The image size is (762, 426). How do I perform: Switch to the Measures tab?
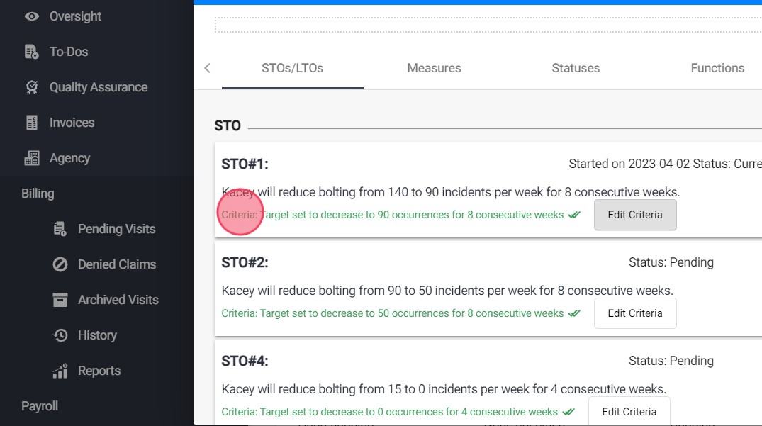tap(434, 68)
